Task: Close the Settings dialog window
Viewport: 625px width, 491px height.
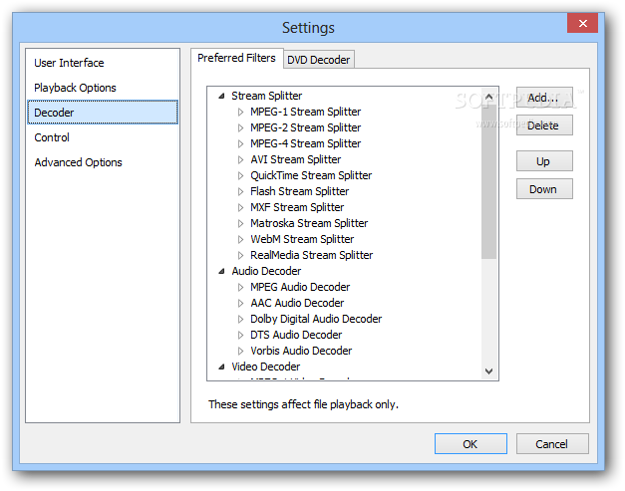Action: pyautogui.click(x=582, y=23)
